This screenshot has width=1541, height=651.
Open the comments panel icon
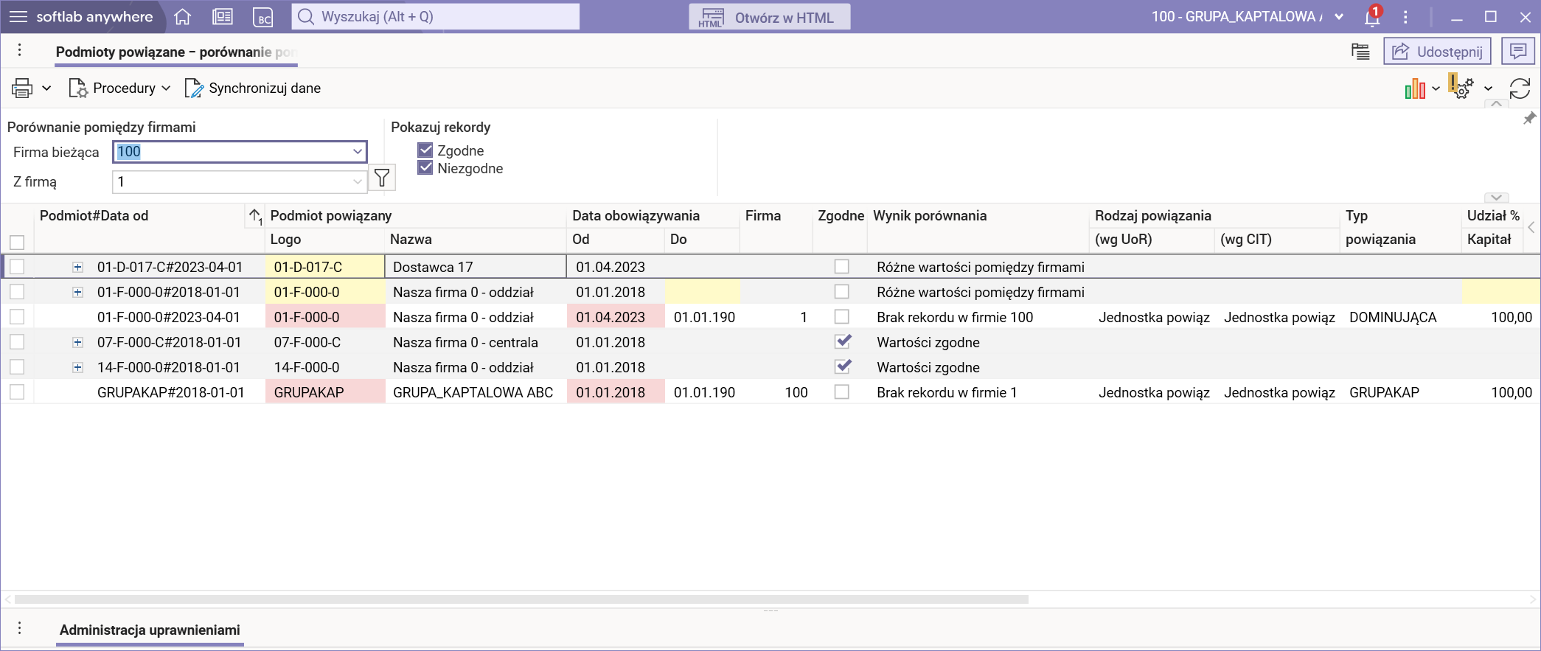click(1517, 52)
